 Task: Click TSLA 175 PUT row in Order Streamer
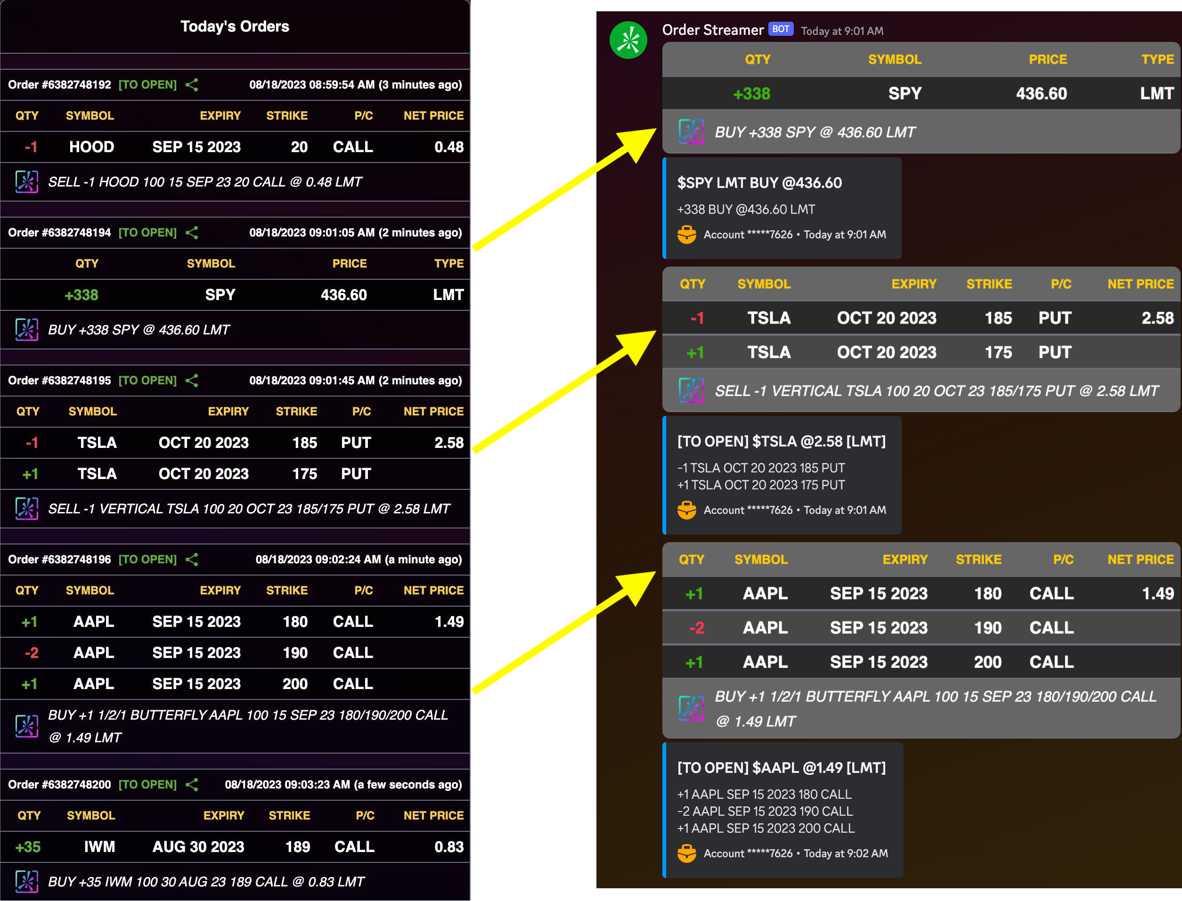click(x=921, y=352)
